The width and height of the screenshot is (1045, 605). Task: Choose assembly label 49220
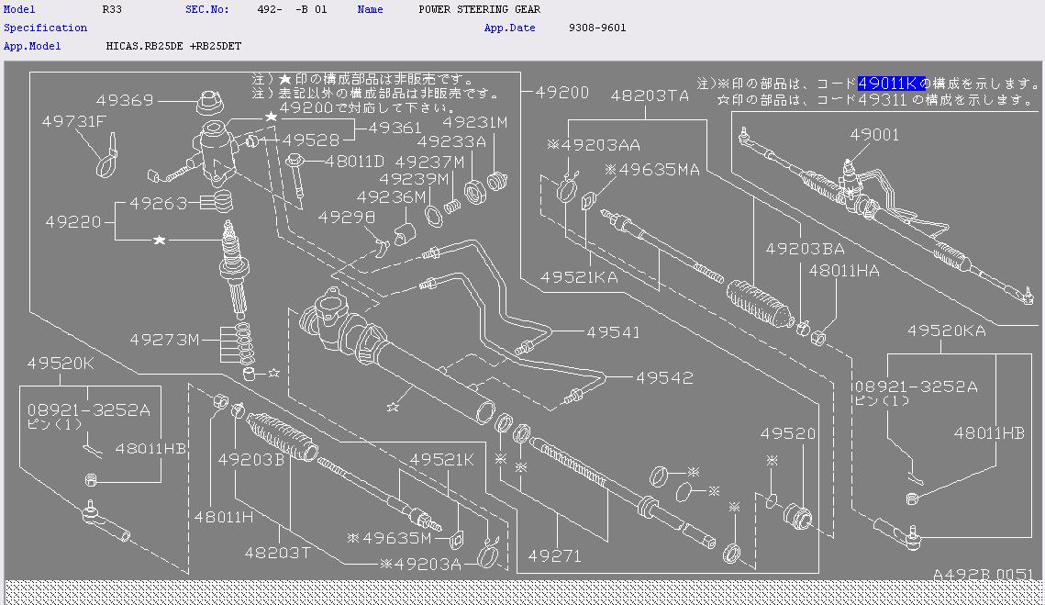[x=73, y=221]
